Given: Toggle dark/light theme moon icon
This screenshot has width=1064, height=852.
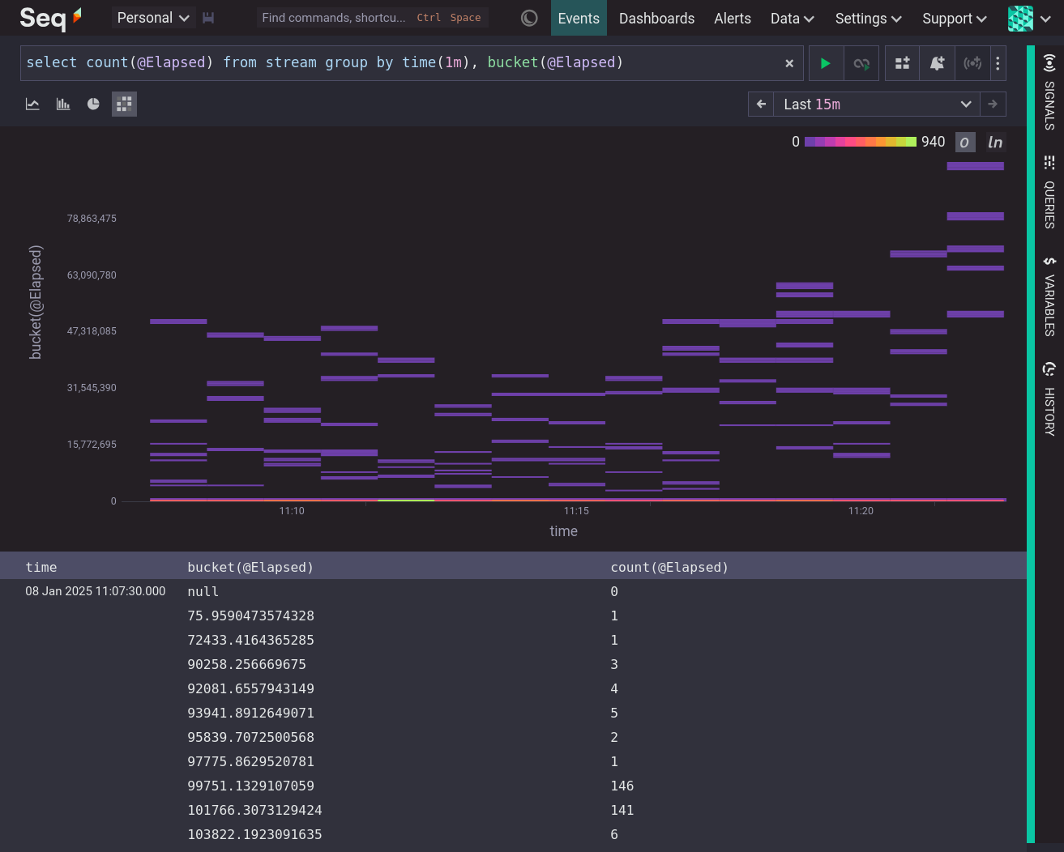Looking at the screenshot, I should (529, 18).
